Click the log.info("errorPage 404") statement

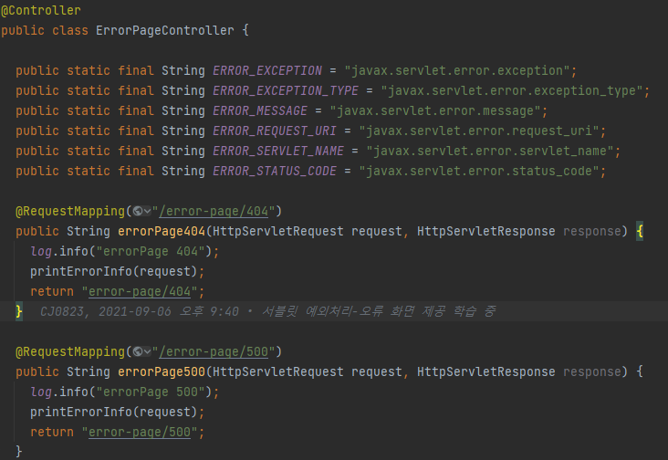coord(124,251)
